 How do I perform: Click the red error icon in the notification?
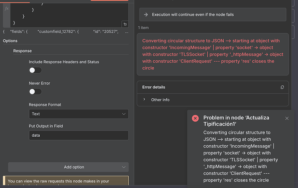click(x=195, y=118)
